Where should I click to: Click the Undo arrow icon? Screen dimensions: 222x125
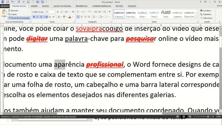point(12,2)
